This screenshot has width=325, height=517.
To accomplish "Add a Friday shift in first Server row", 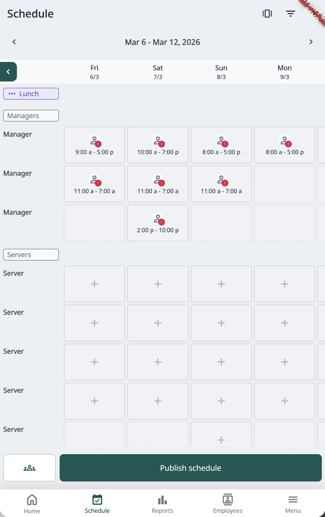I will click(x=94, y=284).
